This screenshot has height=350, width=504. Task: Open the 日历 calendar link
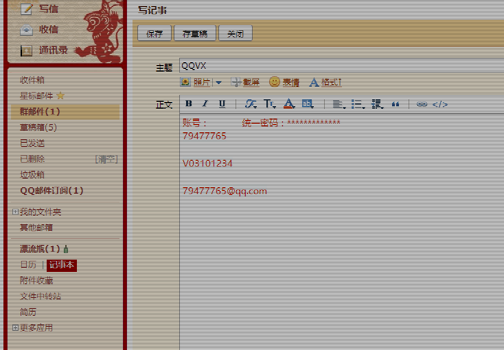[x=28, y=265]
